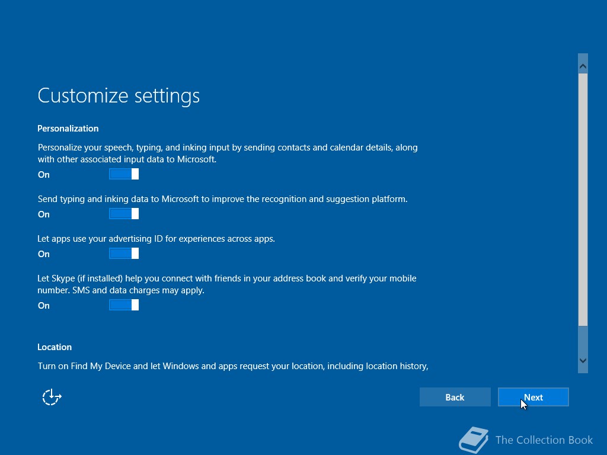Click the scrollbar down arrow

(x=583, y=361)
